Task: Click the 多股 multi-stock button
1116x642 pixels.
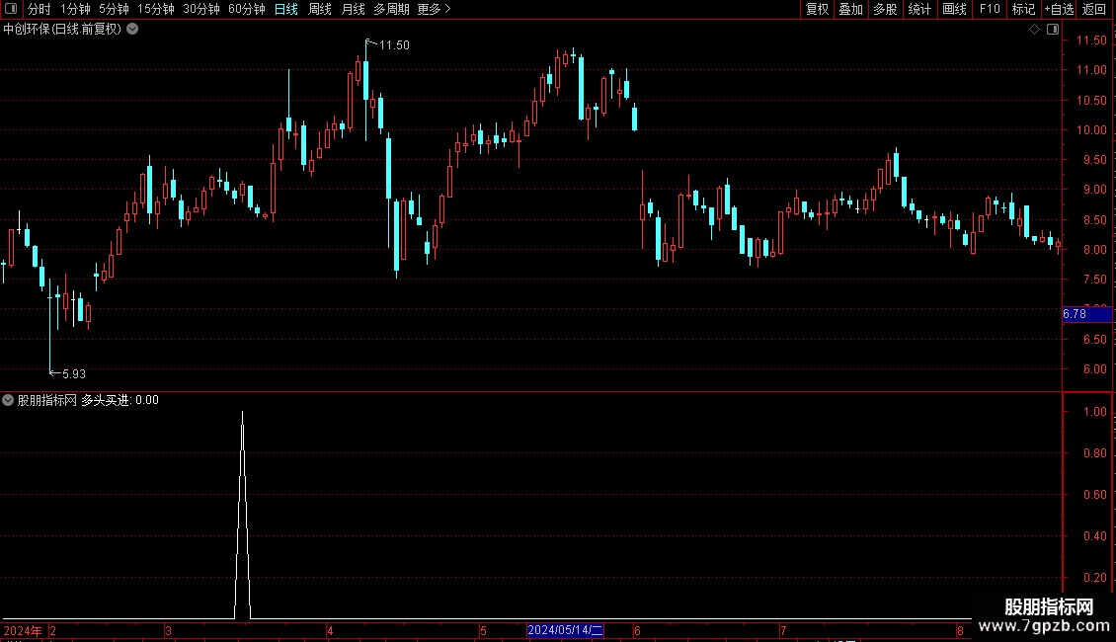Action: click(x=885, y=9)
